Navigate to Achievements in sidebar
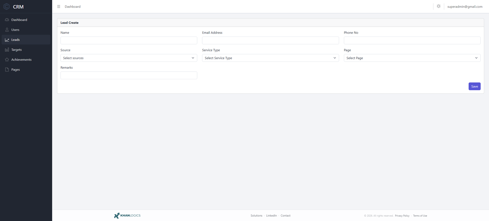This screenshot has height=221, width=489. tap(26, 60)
